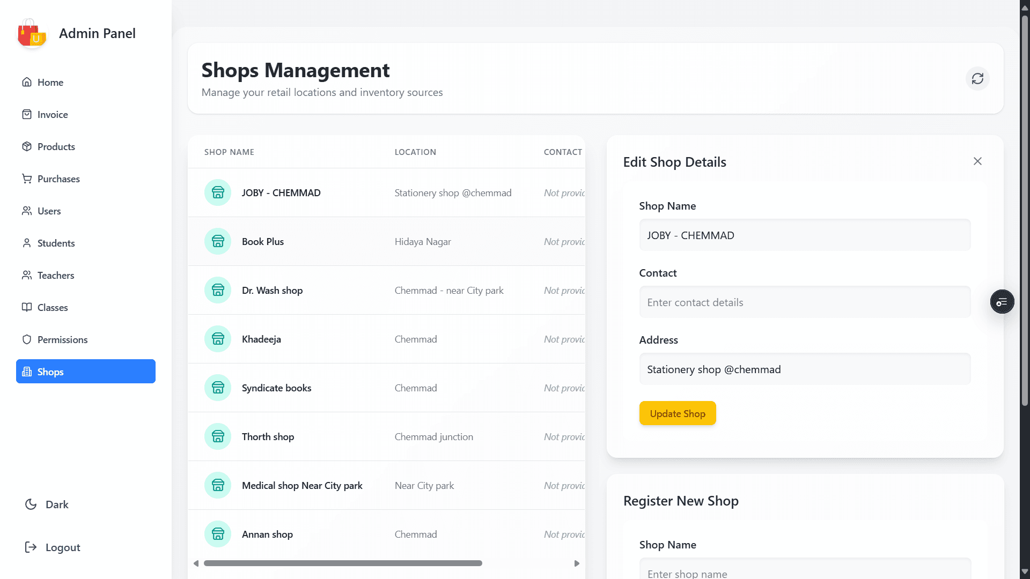Open the Invoice menu item
The width and height of the screenshot is (1030, 579).
(86, 114)
